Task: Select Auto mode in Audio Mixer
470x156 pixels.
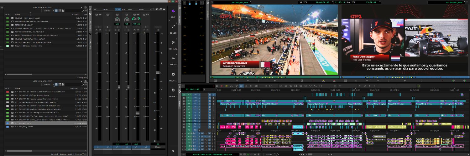Action: coord(124,9)
